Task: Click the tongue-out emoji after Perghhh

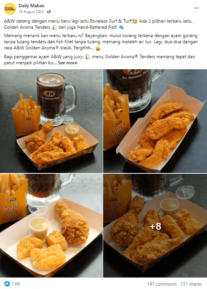Action: [x=98, y=48]
